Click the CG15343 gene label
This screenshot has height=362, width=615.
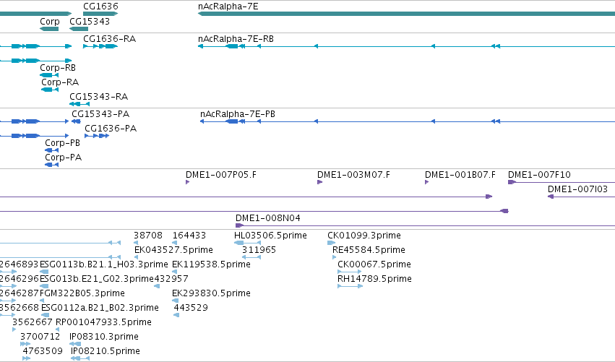click(90, 21)
